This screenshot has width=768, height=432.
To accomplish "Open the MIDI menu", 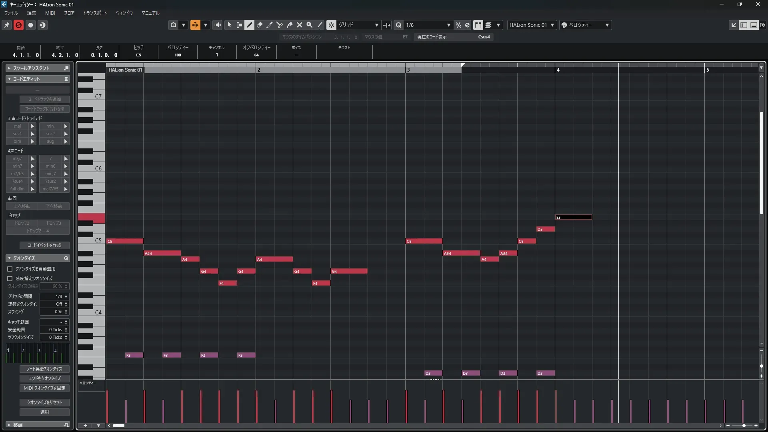I will 50,13.
